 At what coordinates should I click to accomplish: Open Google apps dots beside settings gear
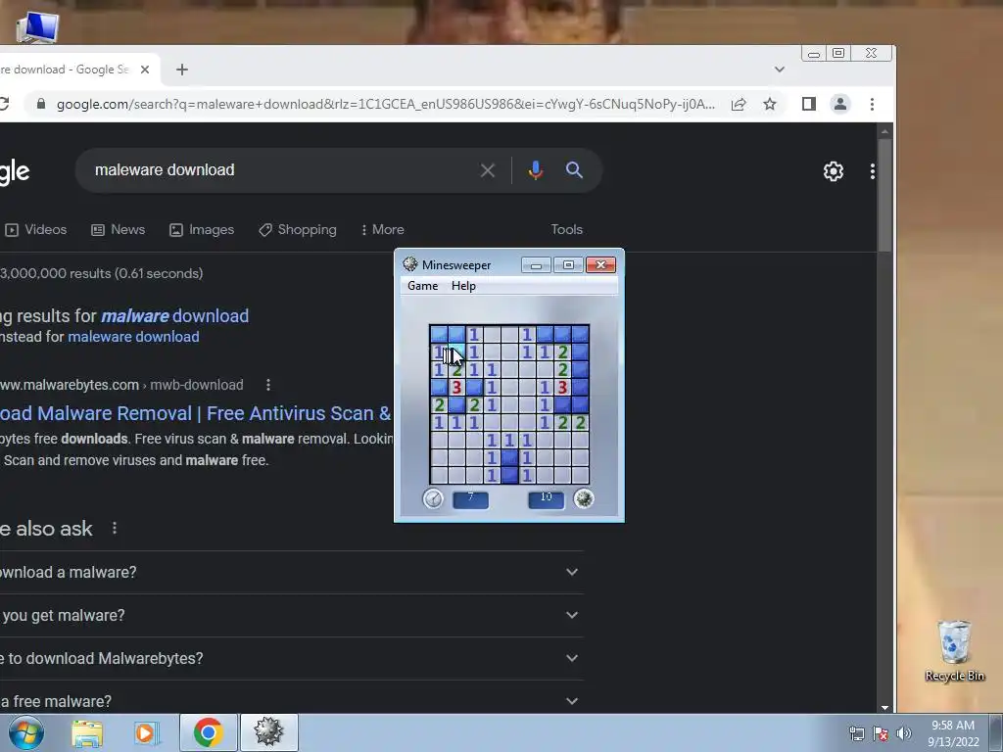[872, 170]
